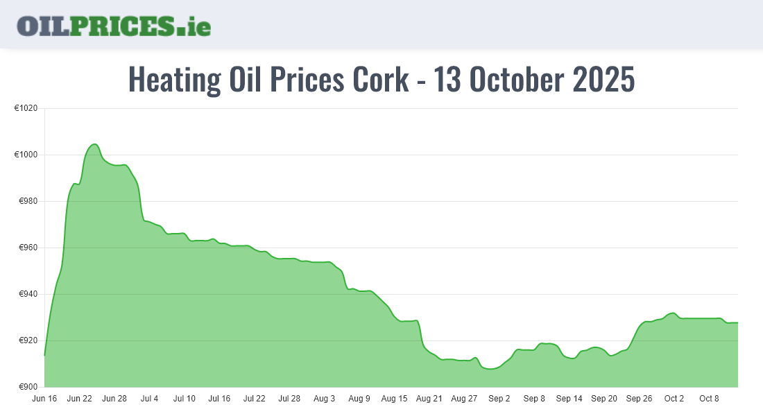763x416 pixels.
Task: Click the Jul 16 x-axis label
Action: (x=219, y=399)
